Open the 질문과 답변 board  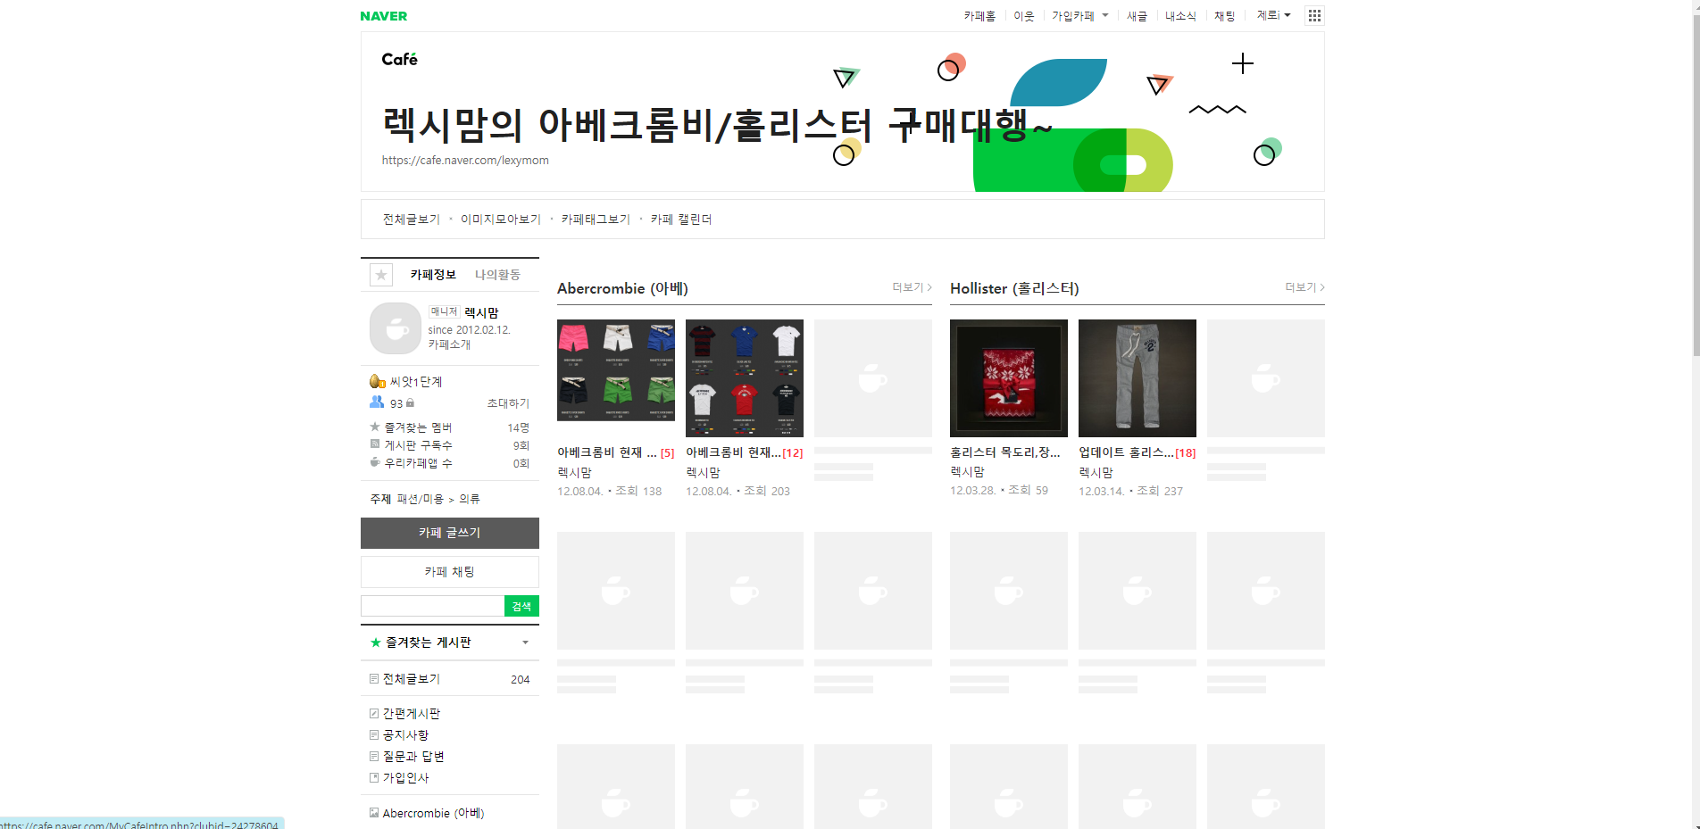(x=413, y=757)
